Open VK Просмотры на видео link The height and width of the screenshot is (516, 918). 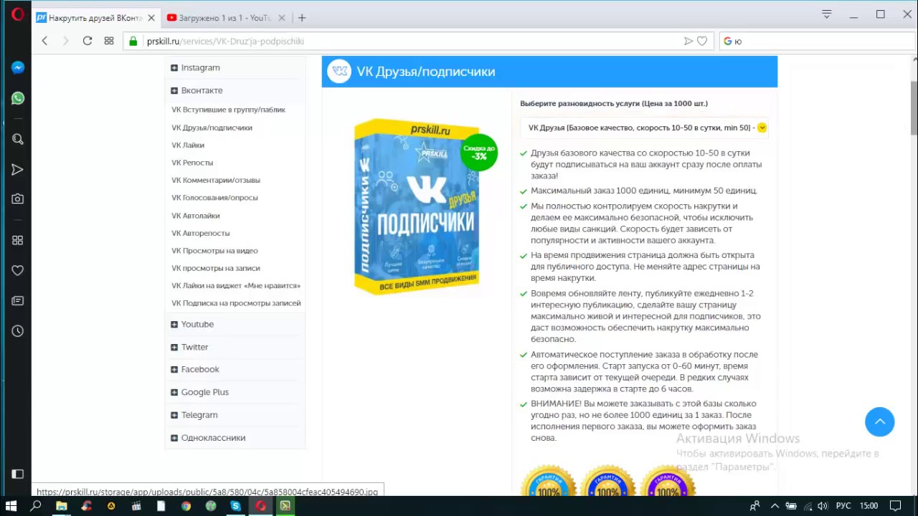[214, 250]
